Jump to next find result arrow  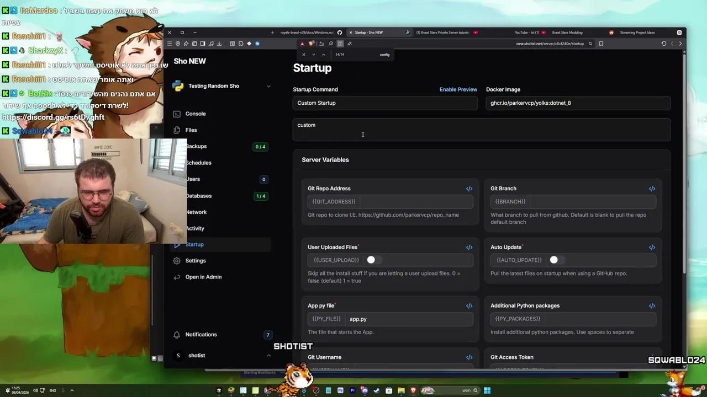(314, 55)
